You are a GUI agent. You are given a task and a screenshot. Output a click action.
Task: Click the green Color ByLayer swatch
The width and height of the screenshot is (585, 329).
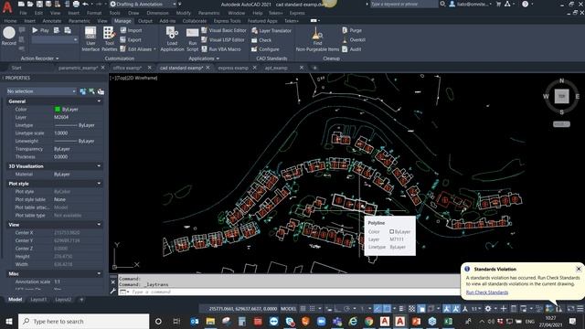(58, 110)
